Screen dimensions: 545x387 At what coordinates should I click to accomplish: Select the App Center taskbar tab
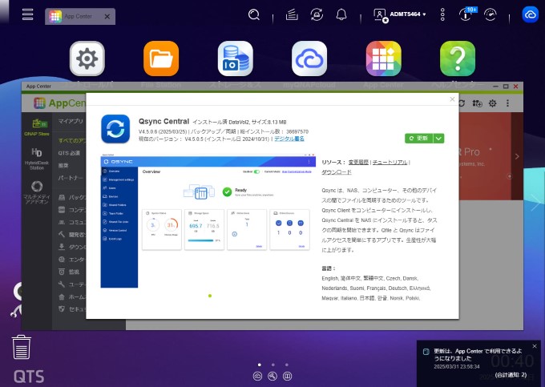pos(80,16)
